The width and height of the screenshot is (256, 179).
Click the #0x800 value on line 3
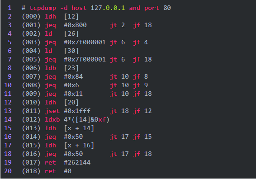75,25
